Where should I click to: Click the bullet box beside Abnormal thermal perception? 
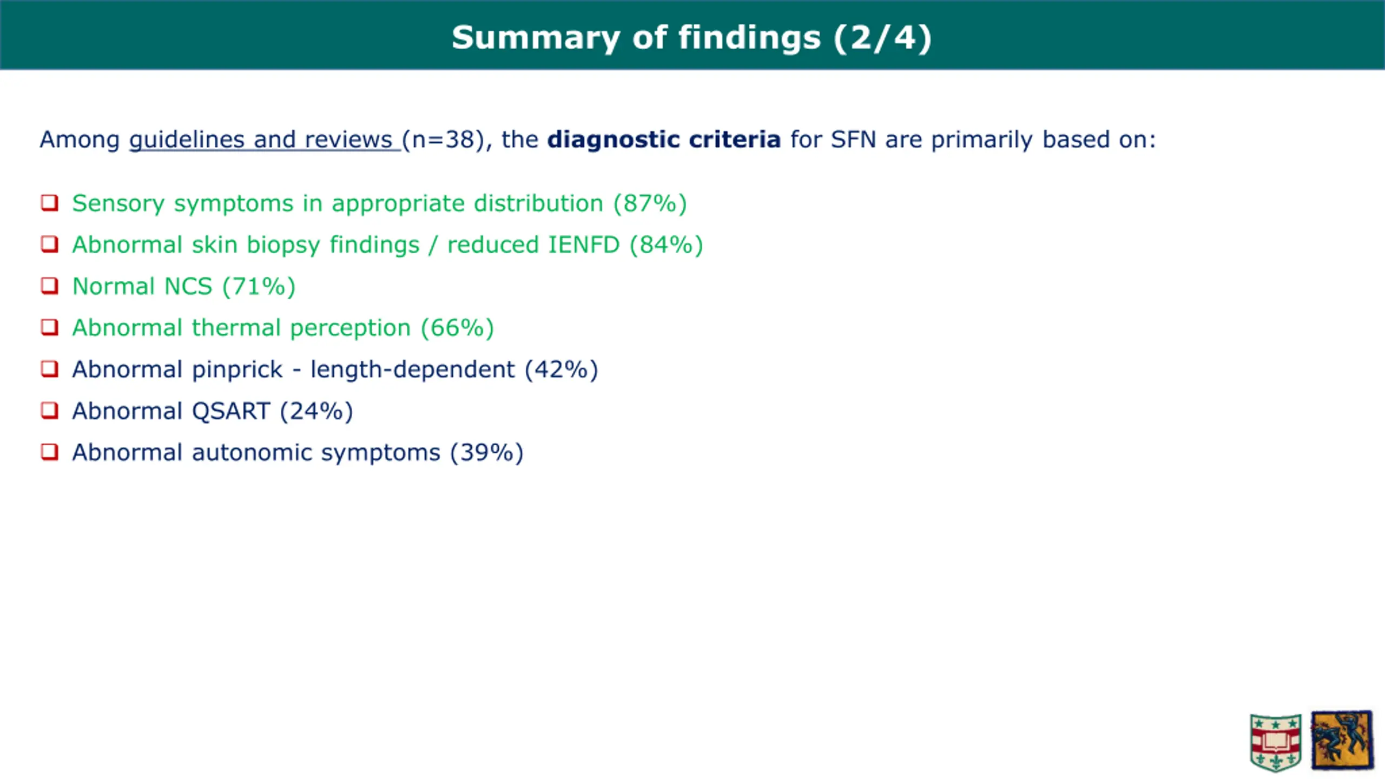click(49, 327)
